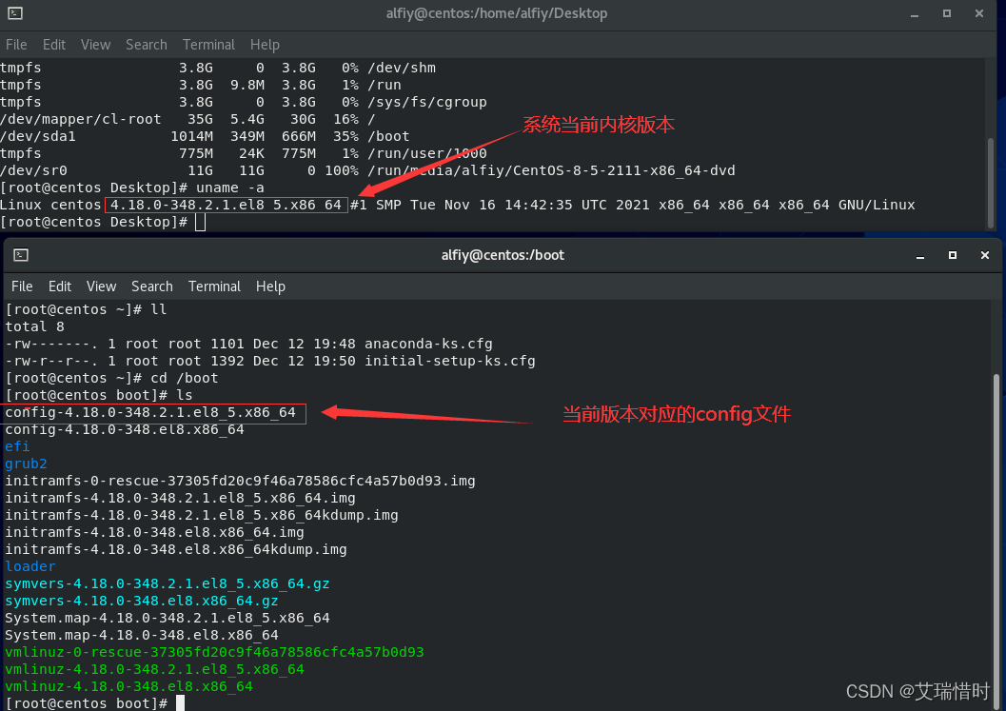This screenshot has width=1006, height=711.
Task: Click kernel version 4.18.0-348.2.1.el8_5.x86_64 in uname output
Action: tap(226, 205)
